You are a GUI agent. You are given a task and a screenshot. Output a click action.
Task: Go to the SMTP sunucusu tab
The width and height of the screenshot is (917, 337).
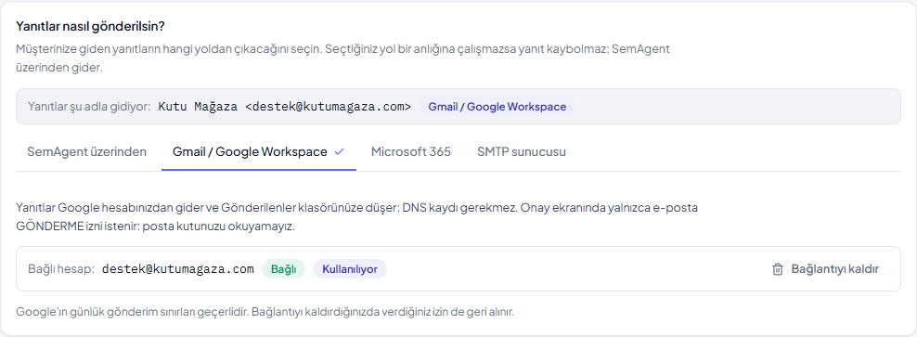[521, 151]
